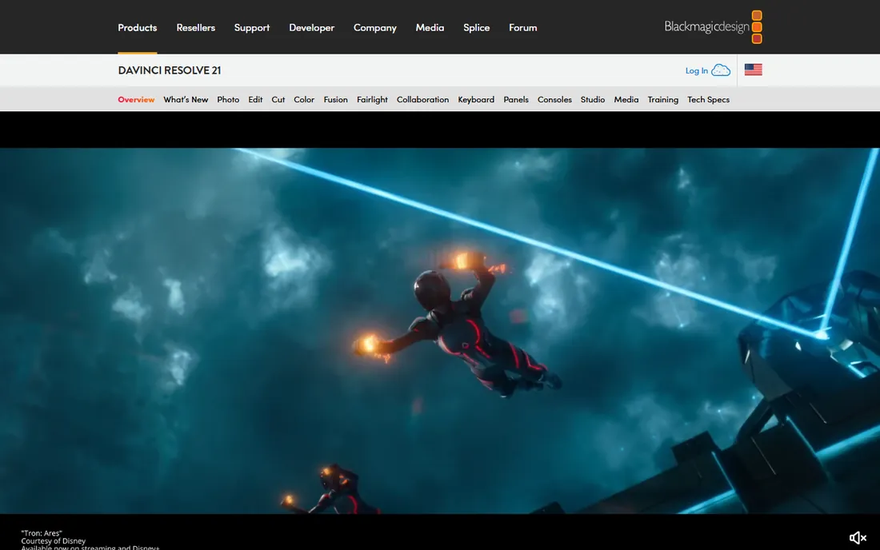Open the Tech Specs tab
Image resolution: width=880 pixels, height=550 pixels.
(x=708, y=99)
